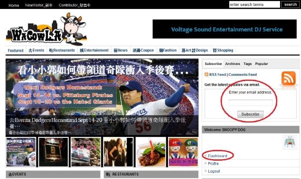Click the Welcome SNOOPY DOG header
This screenshot has height=179, width=301.
[x=250, y=130]
